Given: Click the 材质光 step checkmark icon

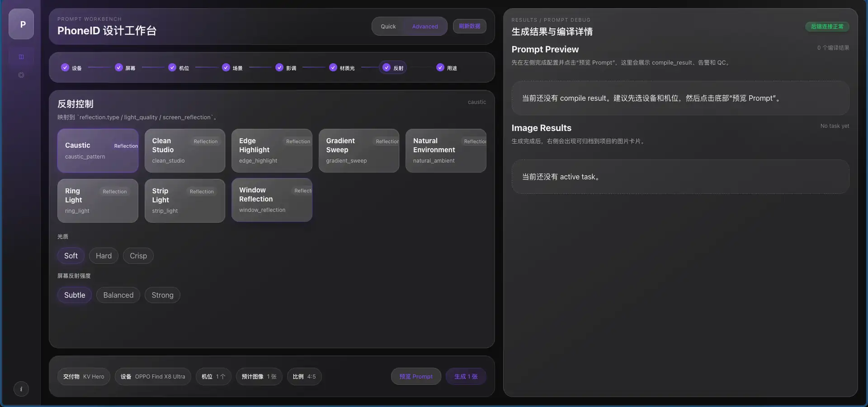Looking at the screenshot, I should pyautogui.click(x=333, y=67).
